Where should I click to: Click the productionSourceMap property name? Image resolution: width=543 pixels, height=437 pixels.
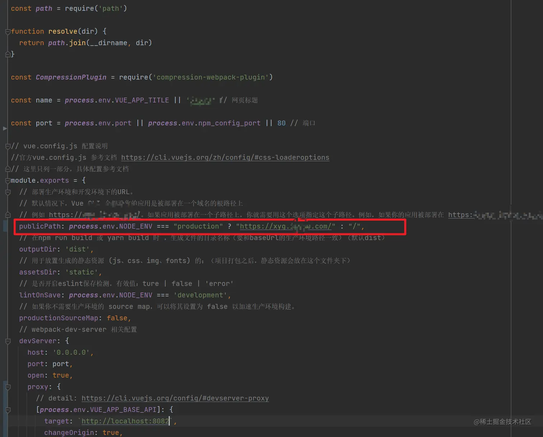[x=59, y=318]
